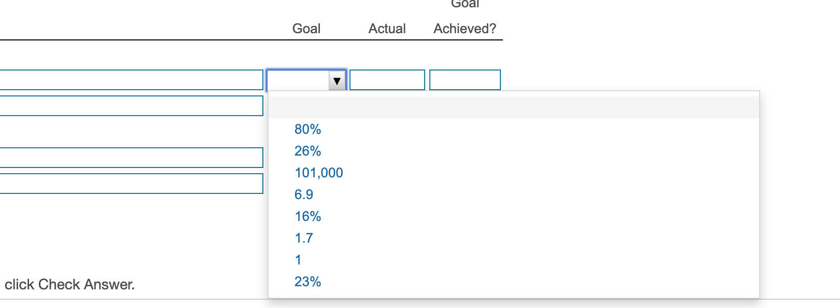Viewport: 840px width, 308px height.
Task: Click the input box under Goal Achieved?
Action: pyautogui.click(x=465, y=80)
